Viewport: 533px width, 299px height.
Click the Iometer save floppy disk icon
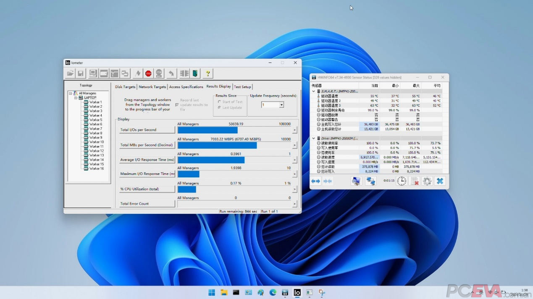coord(81,73)
